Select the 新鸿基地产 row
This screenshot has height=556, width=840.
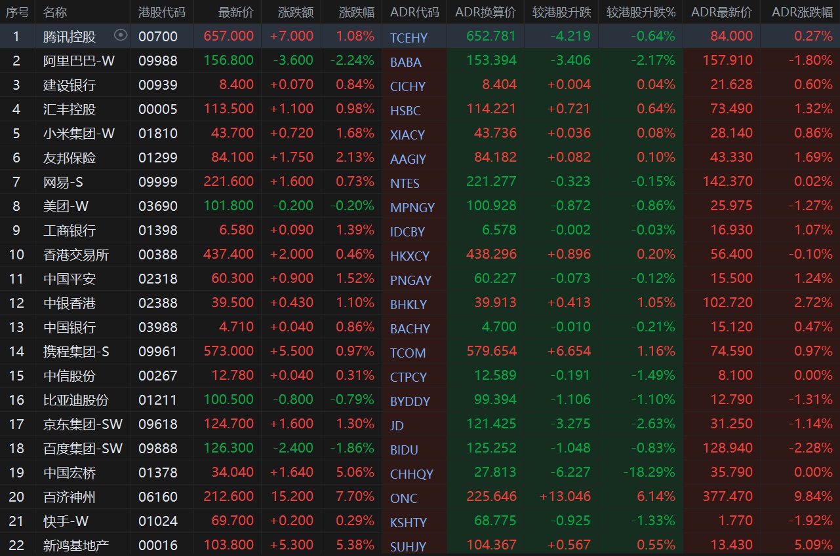tap(76, 545)
